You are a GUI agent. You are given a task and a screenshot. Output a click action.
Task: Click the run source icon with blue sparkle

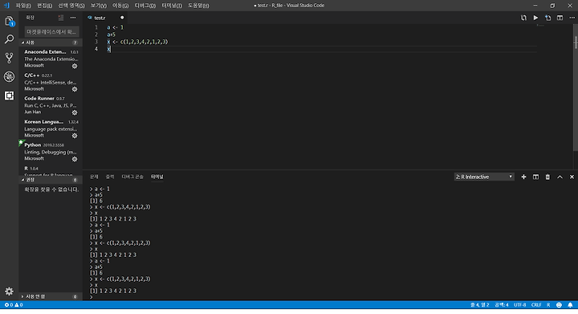[547, 18]
